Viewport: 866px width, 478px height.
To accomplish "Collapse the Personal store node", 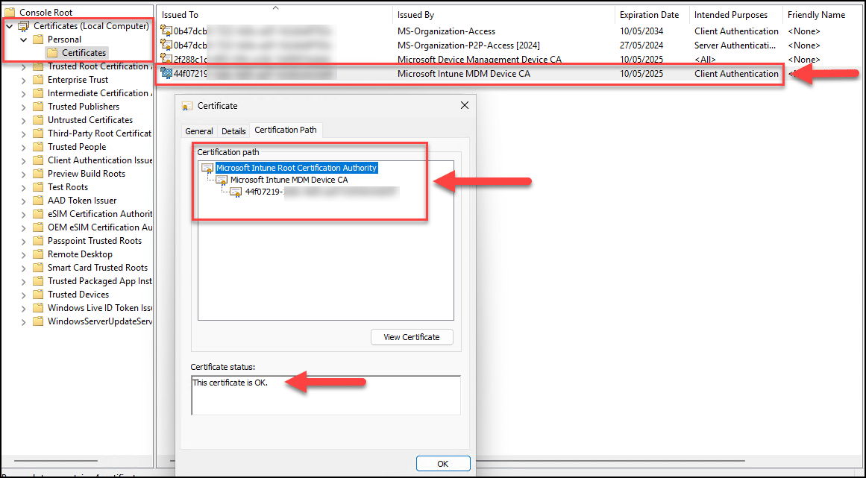I will pyautogui.click(x=23, y=40).
